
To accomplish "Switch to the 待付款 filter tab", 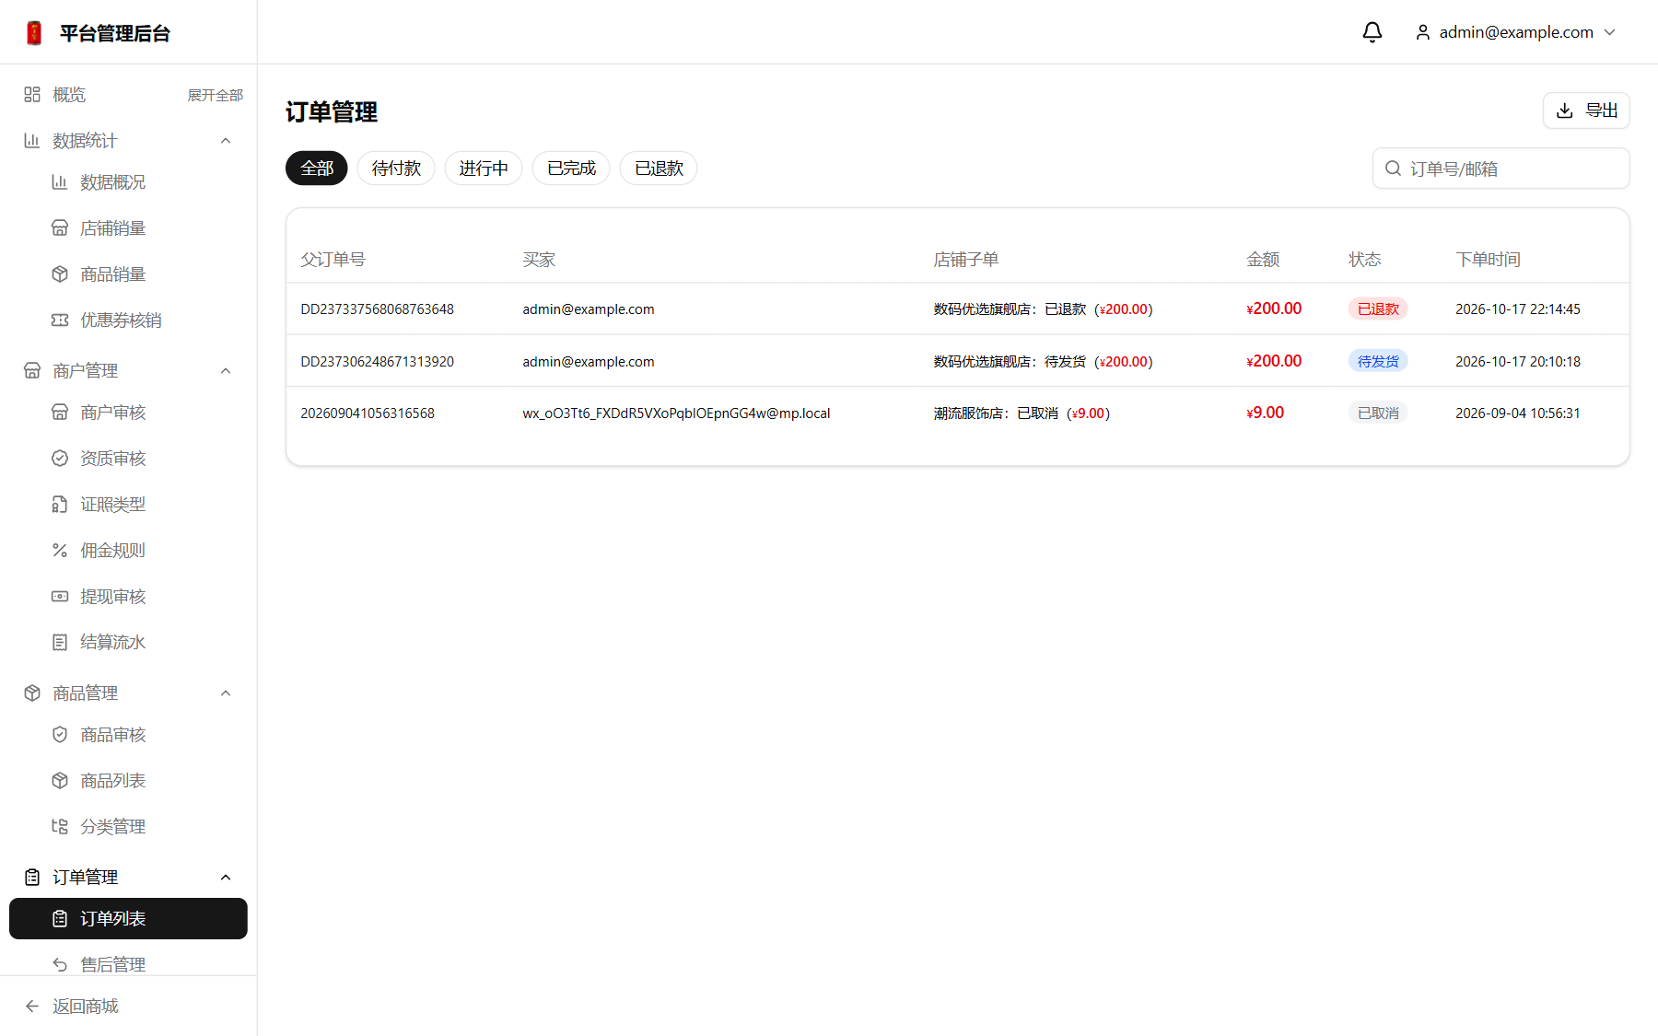I will click(x=396, y=169).
